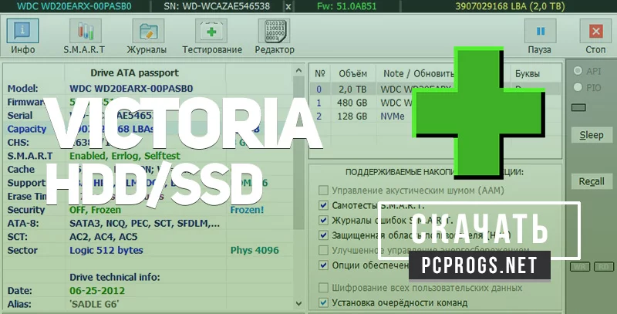Open Журналы folder icon
The height and width of the screenshot is (314, 617).
pyautogui.click(x=148, y=31)
